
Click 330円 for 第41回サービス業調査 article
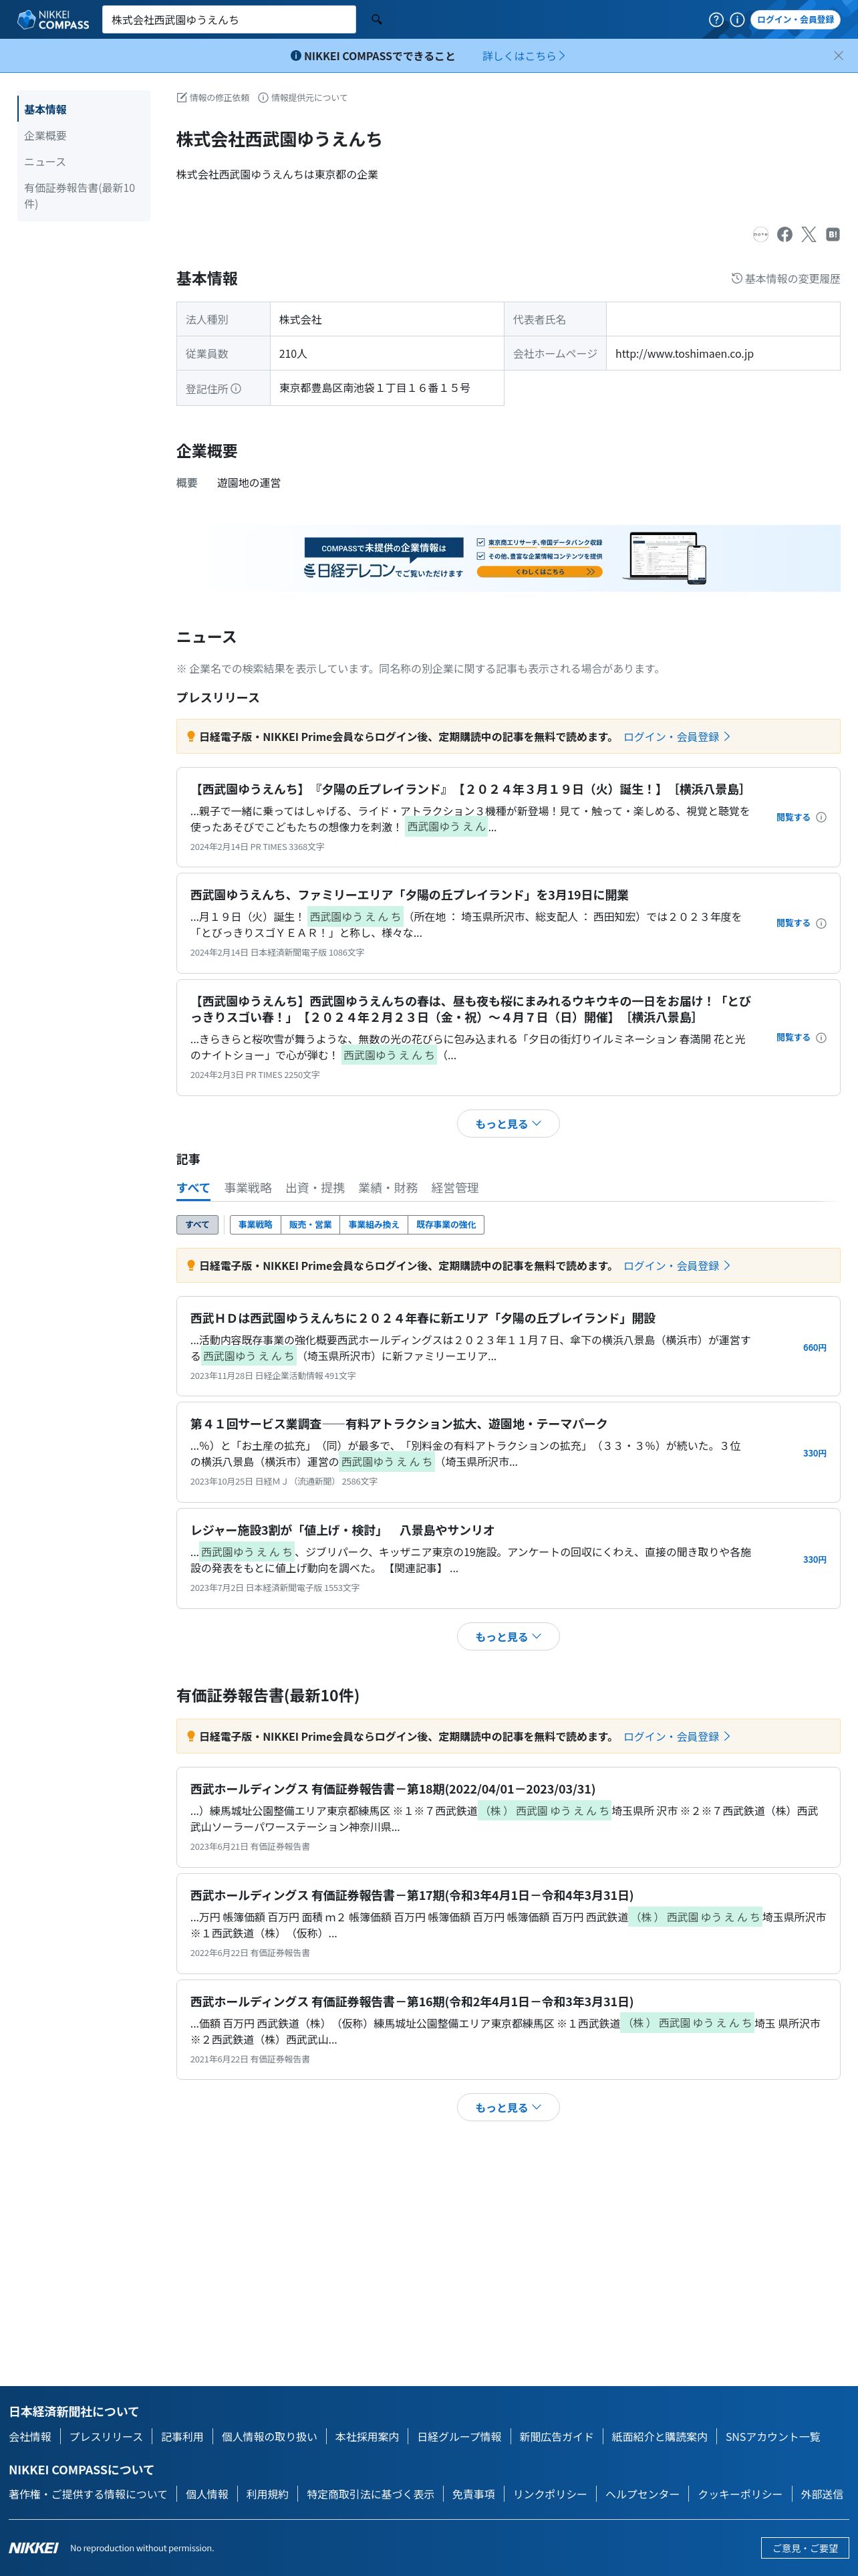coord(814,1454)
